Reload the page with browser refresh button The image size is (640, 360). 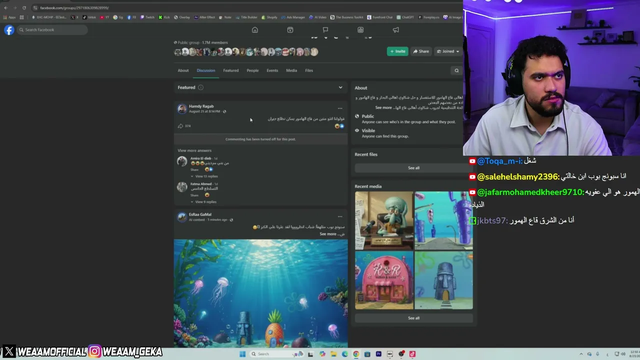click(x=24, y=8)
